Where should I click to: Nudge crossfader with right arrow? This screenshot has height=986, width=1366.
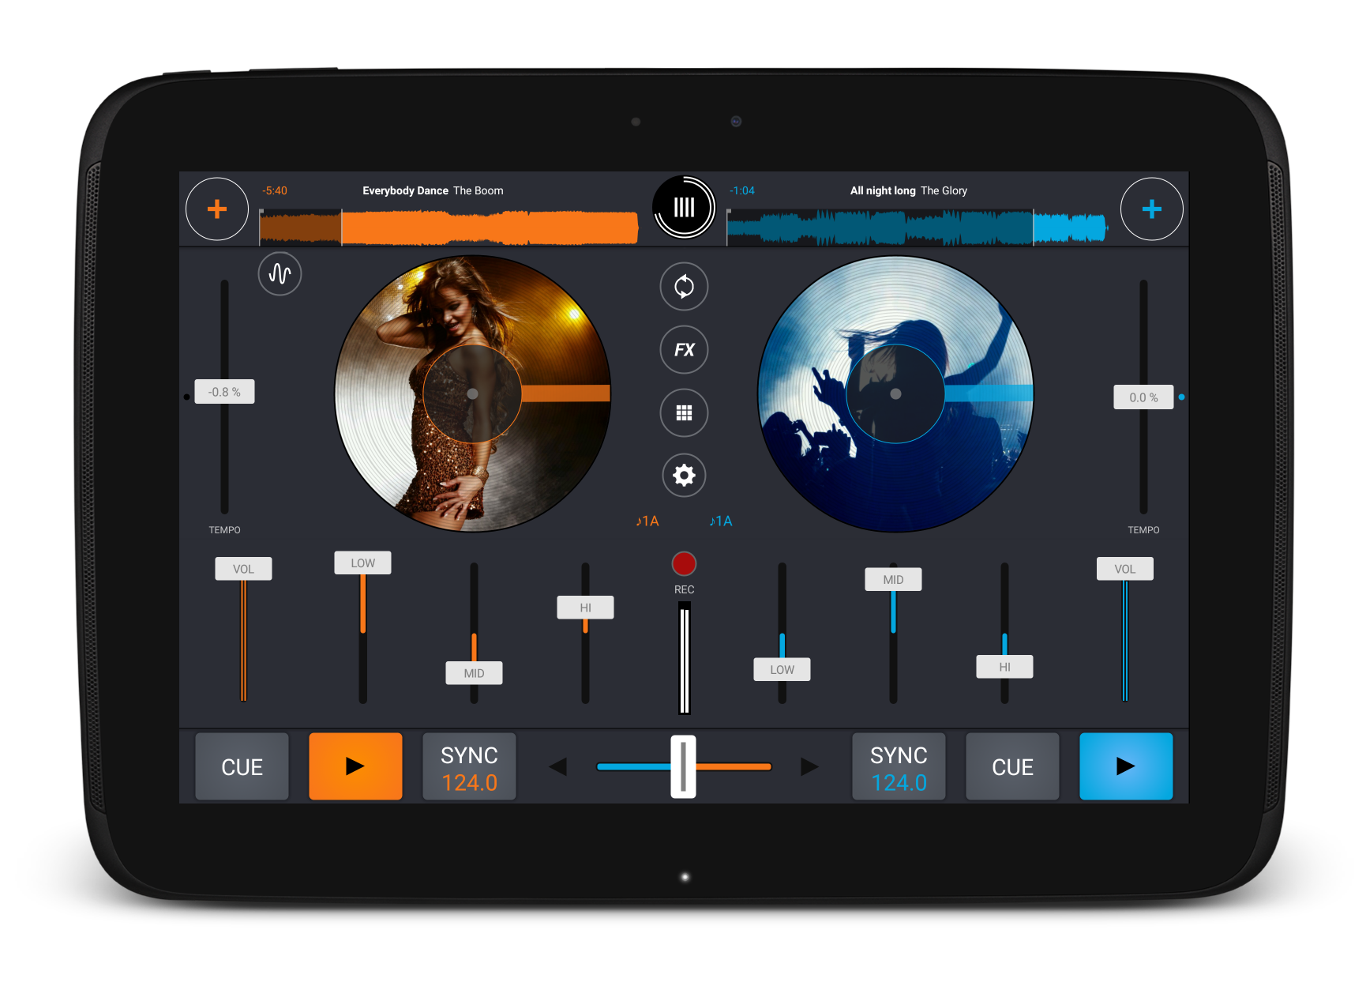[809, 766]
